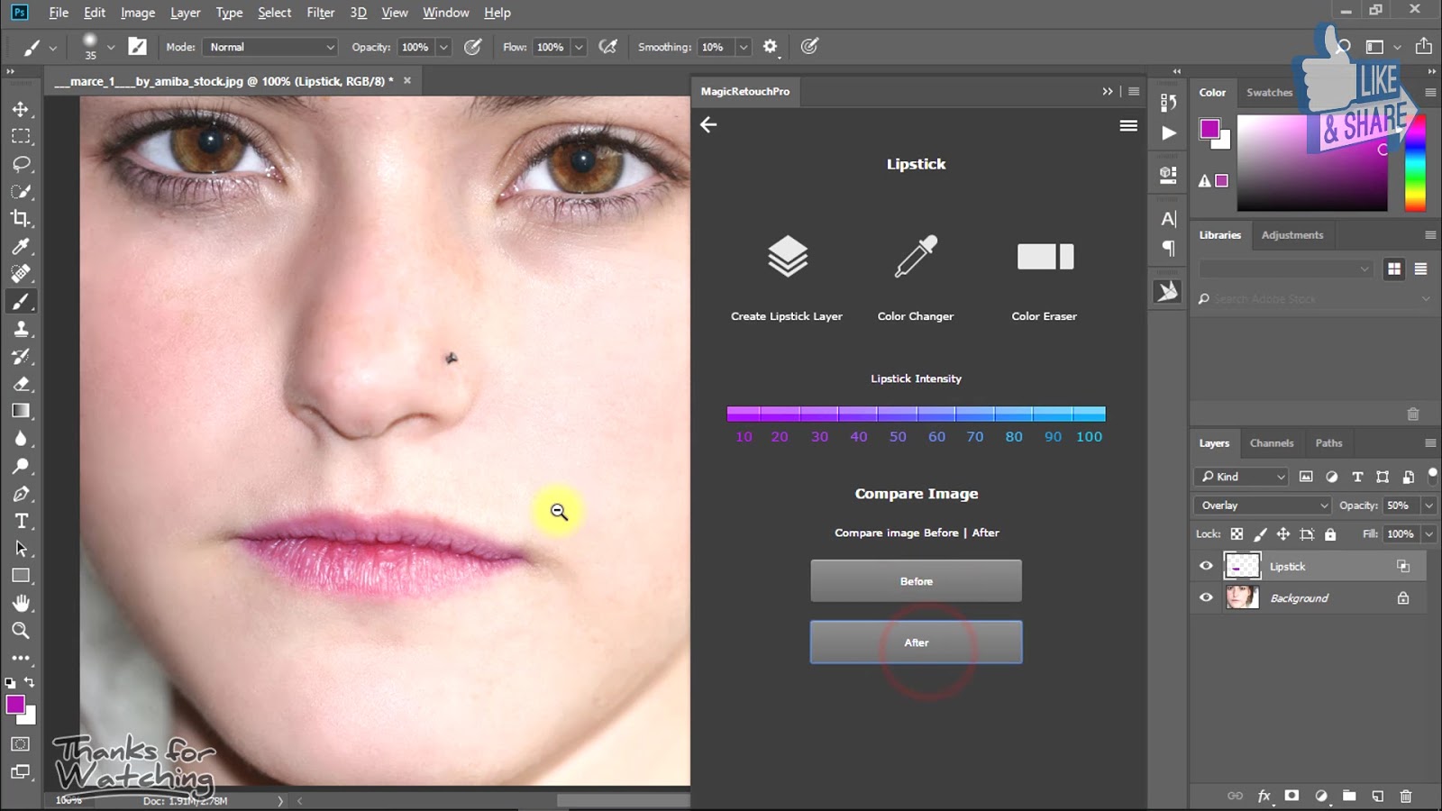The height and width of the screenshot is (811, 1442).
Task: Go back using MagicRetouchPro back arrow
Action: [709, 125]
